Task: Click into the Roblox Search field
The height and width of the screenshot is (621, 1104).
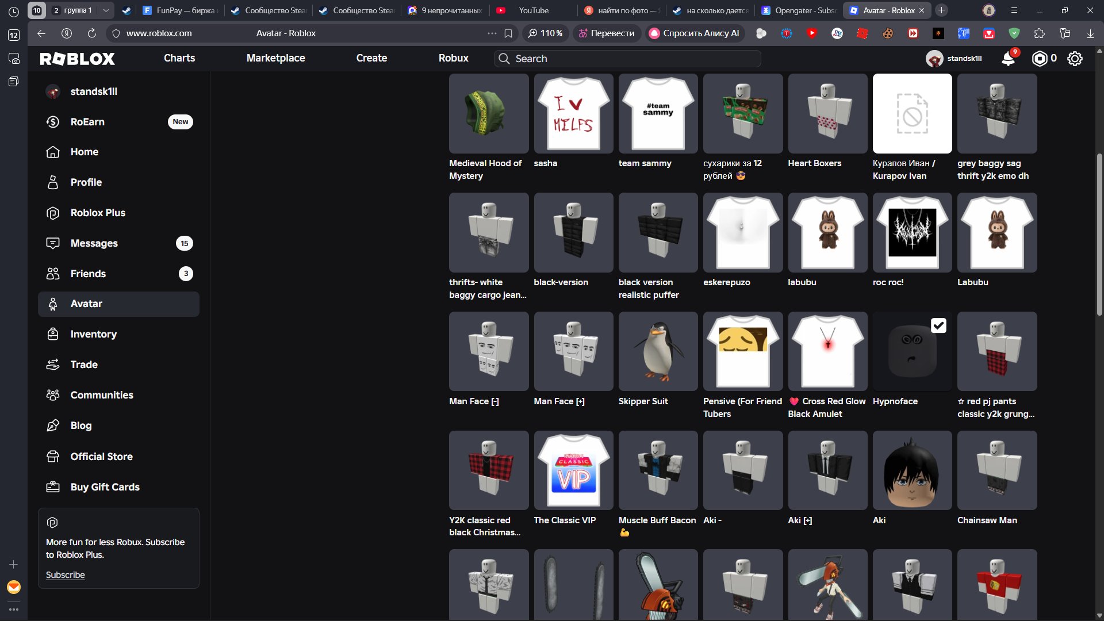Action: pos(628,59)
